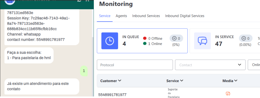Click the (0%) value in In Queue
The width and height of the screenshot is (260, 98).
click(x=176, y=45)
